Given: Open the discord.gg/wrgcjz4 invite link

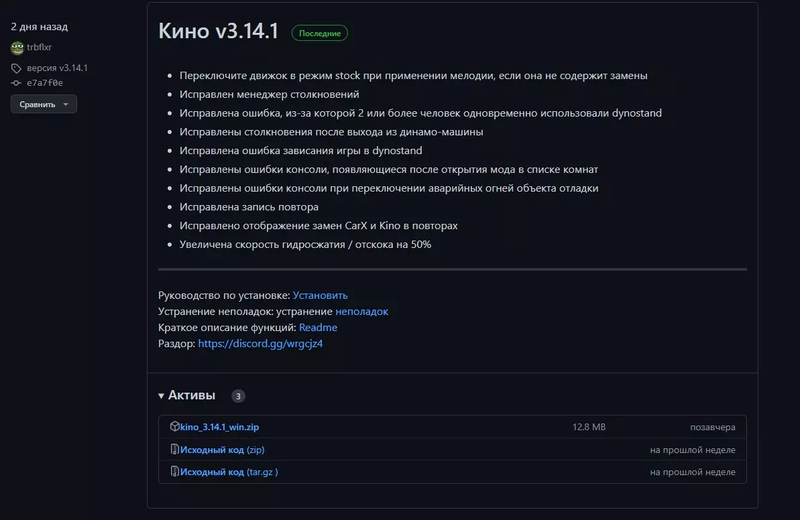Looking at the screenshot, I should pyautogui.click(x=260, y=344).
